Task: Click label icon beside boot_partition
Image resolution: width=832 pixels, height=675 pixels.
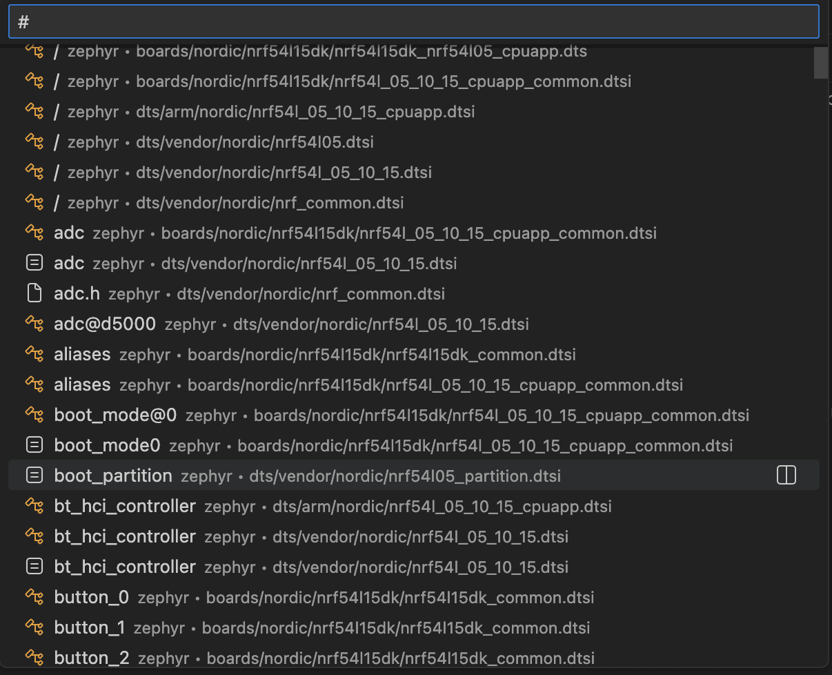Action: (x=34, y=476)
